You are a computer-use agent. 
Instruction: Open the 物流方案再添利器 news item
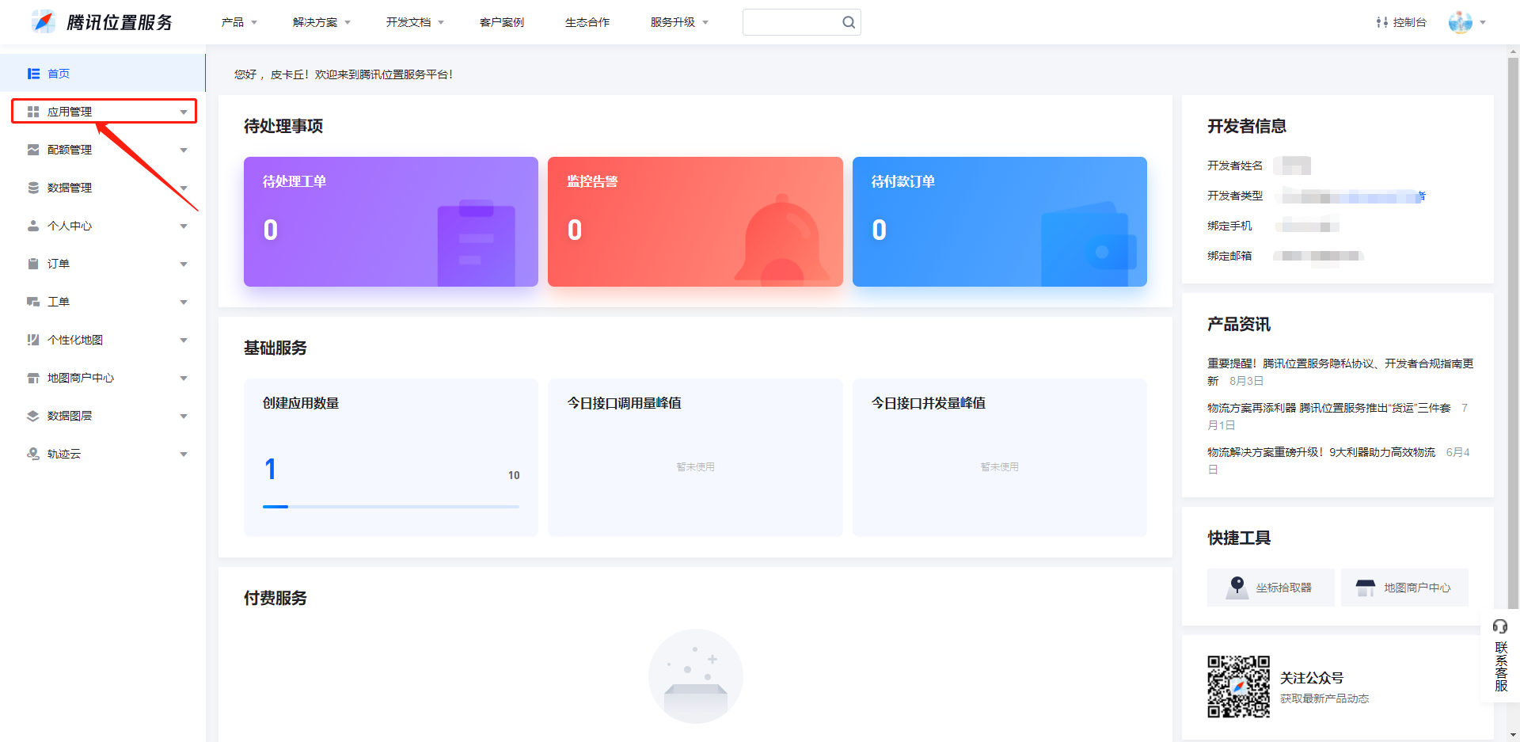(1336, 417)
